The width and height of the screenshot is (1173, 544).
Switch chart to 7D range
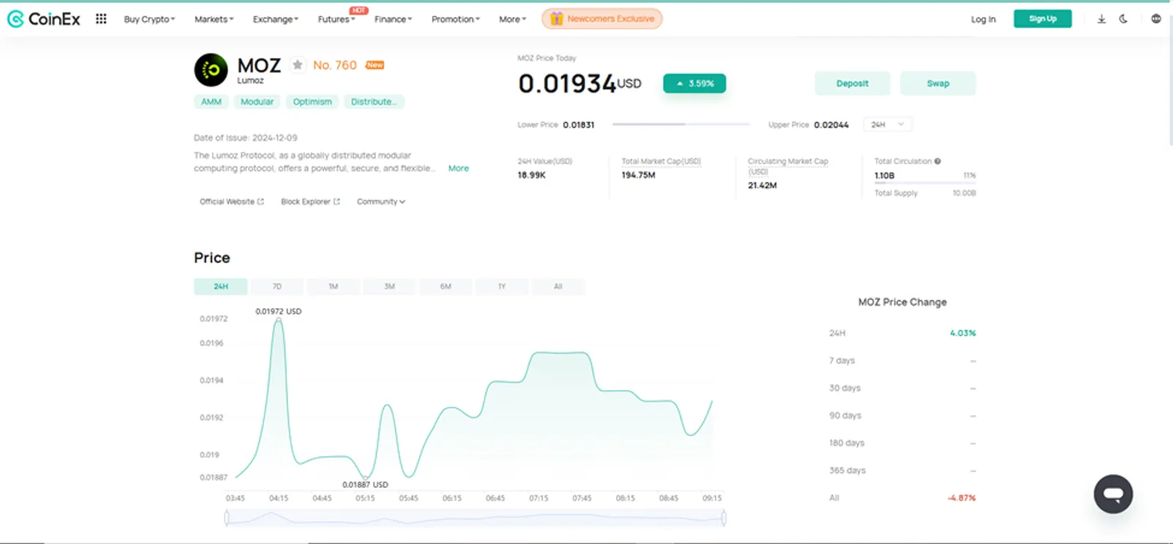click(x=276, y=287)
